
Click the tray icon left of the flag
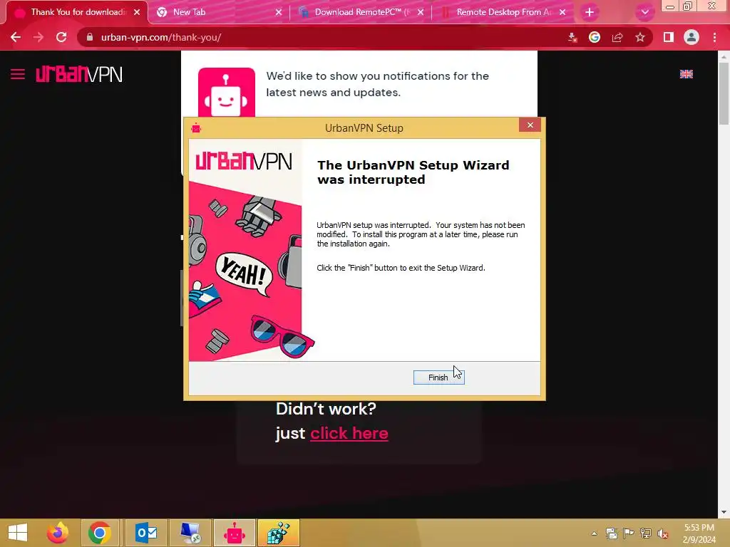(x=611, y=533)
